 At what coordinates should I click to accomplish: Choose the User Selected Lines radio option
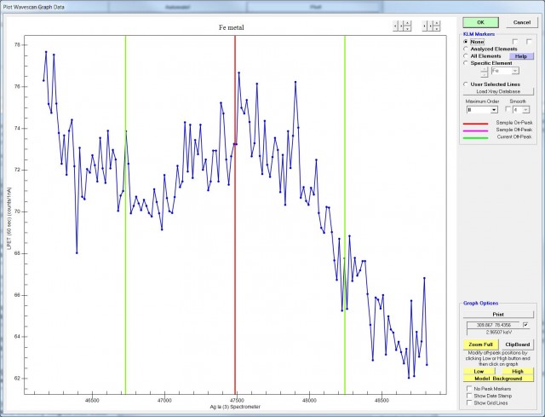click(466, 84)
